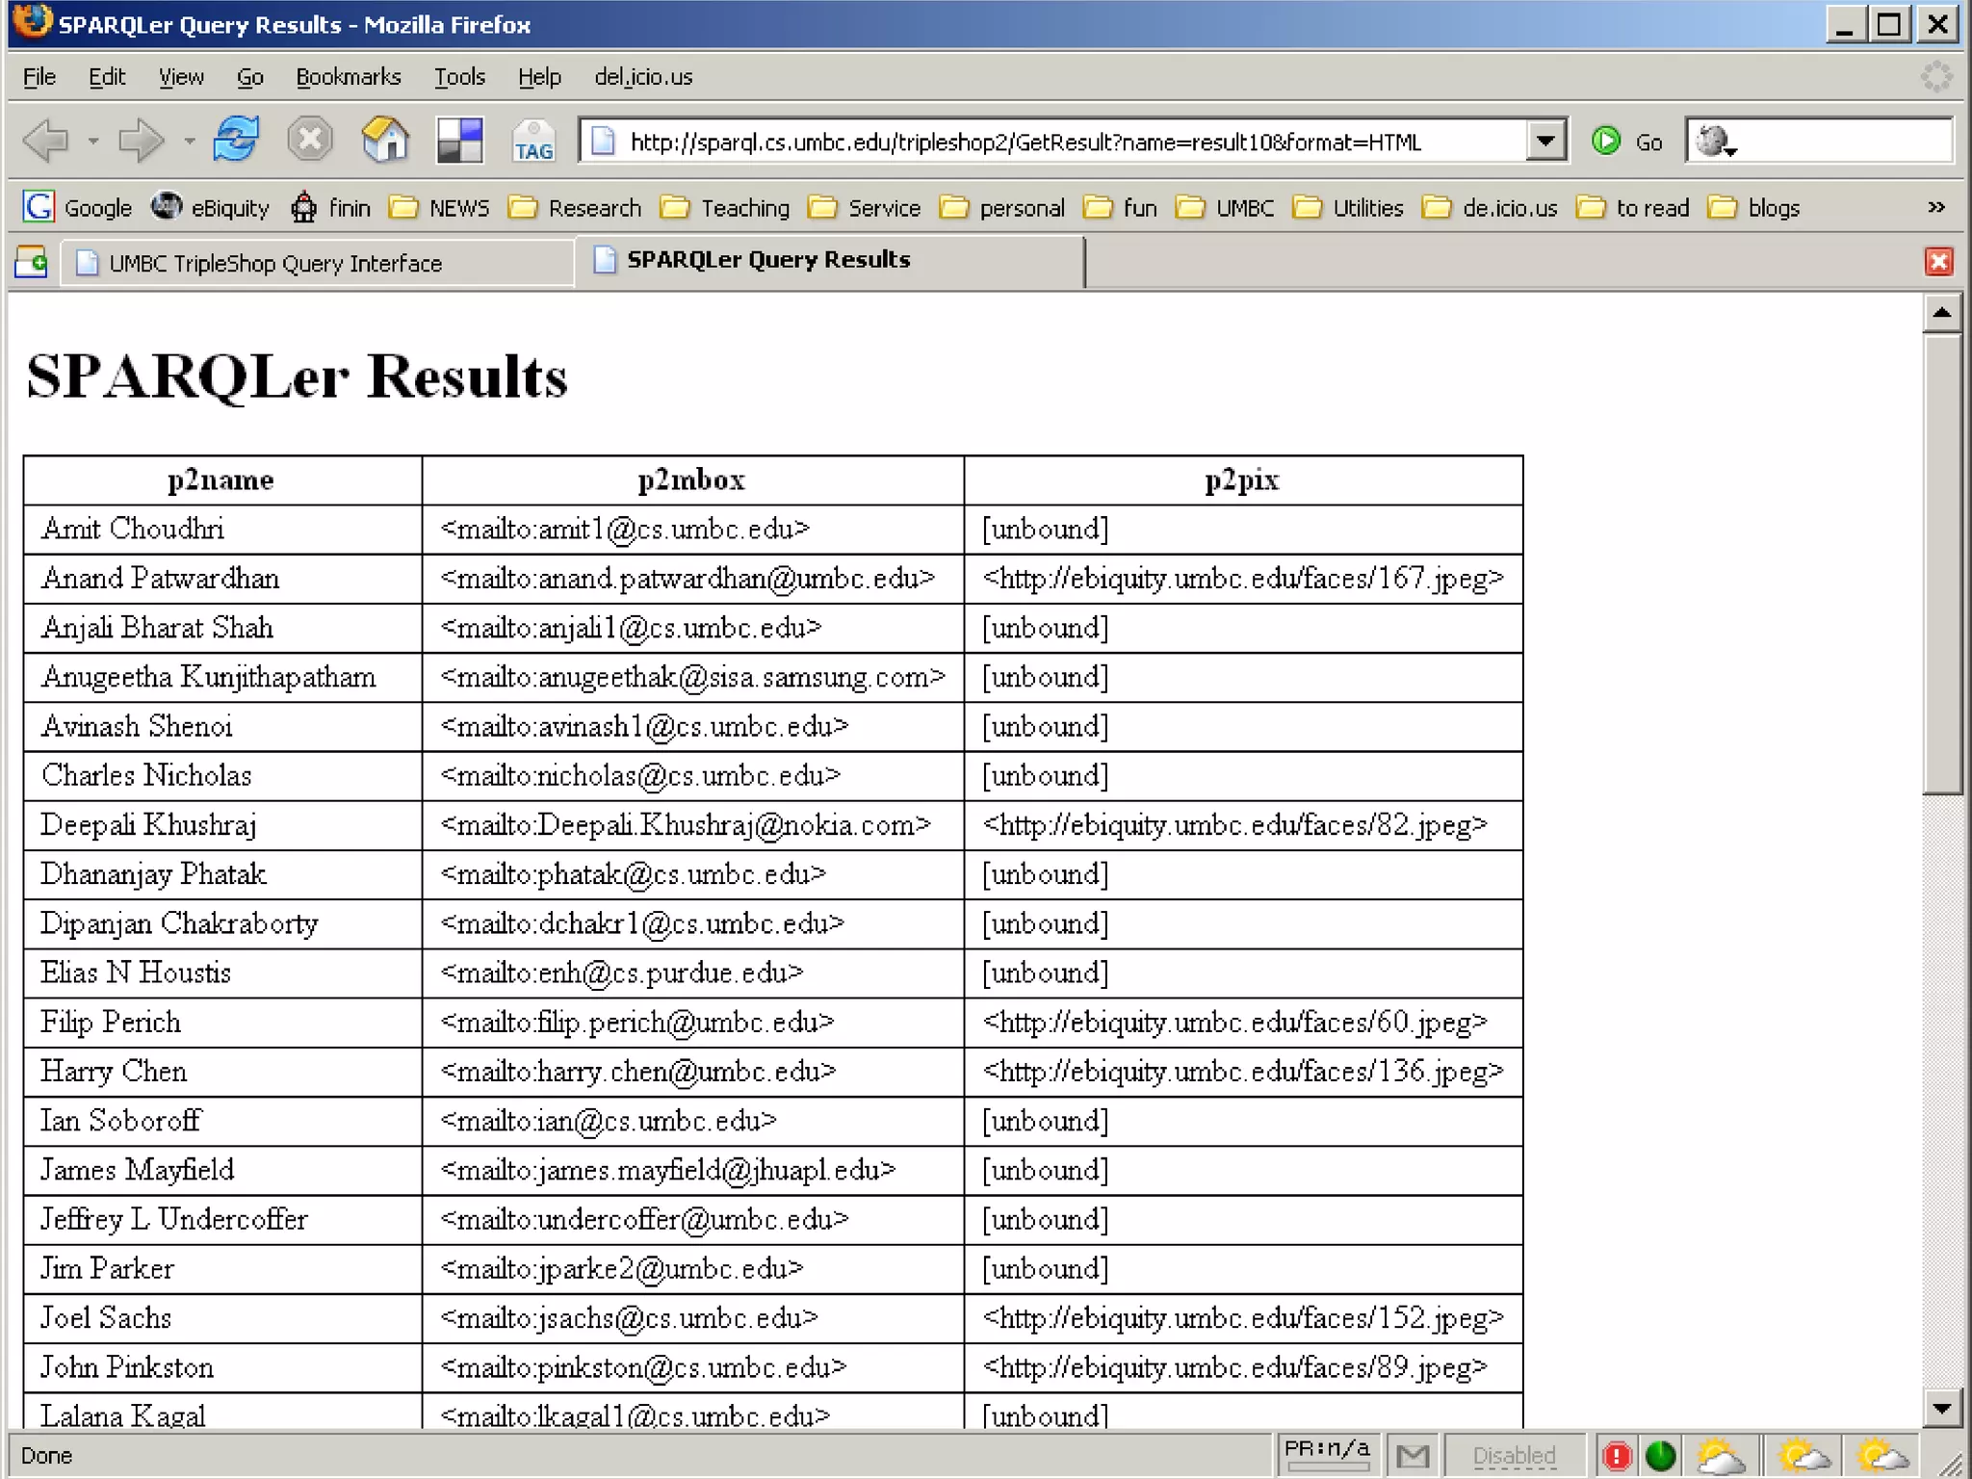Click the scrollbar down arrow
This screenshot has width=1972, height=1479.
[x=1941, y=1409]
